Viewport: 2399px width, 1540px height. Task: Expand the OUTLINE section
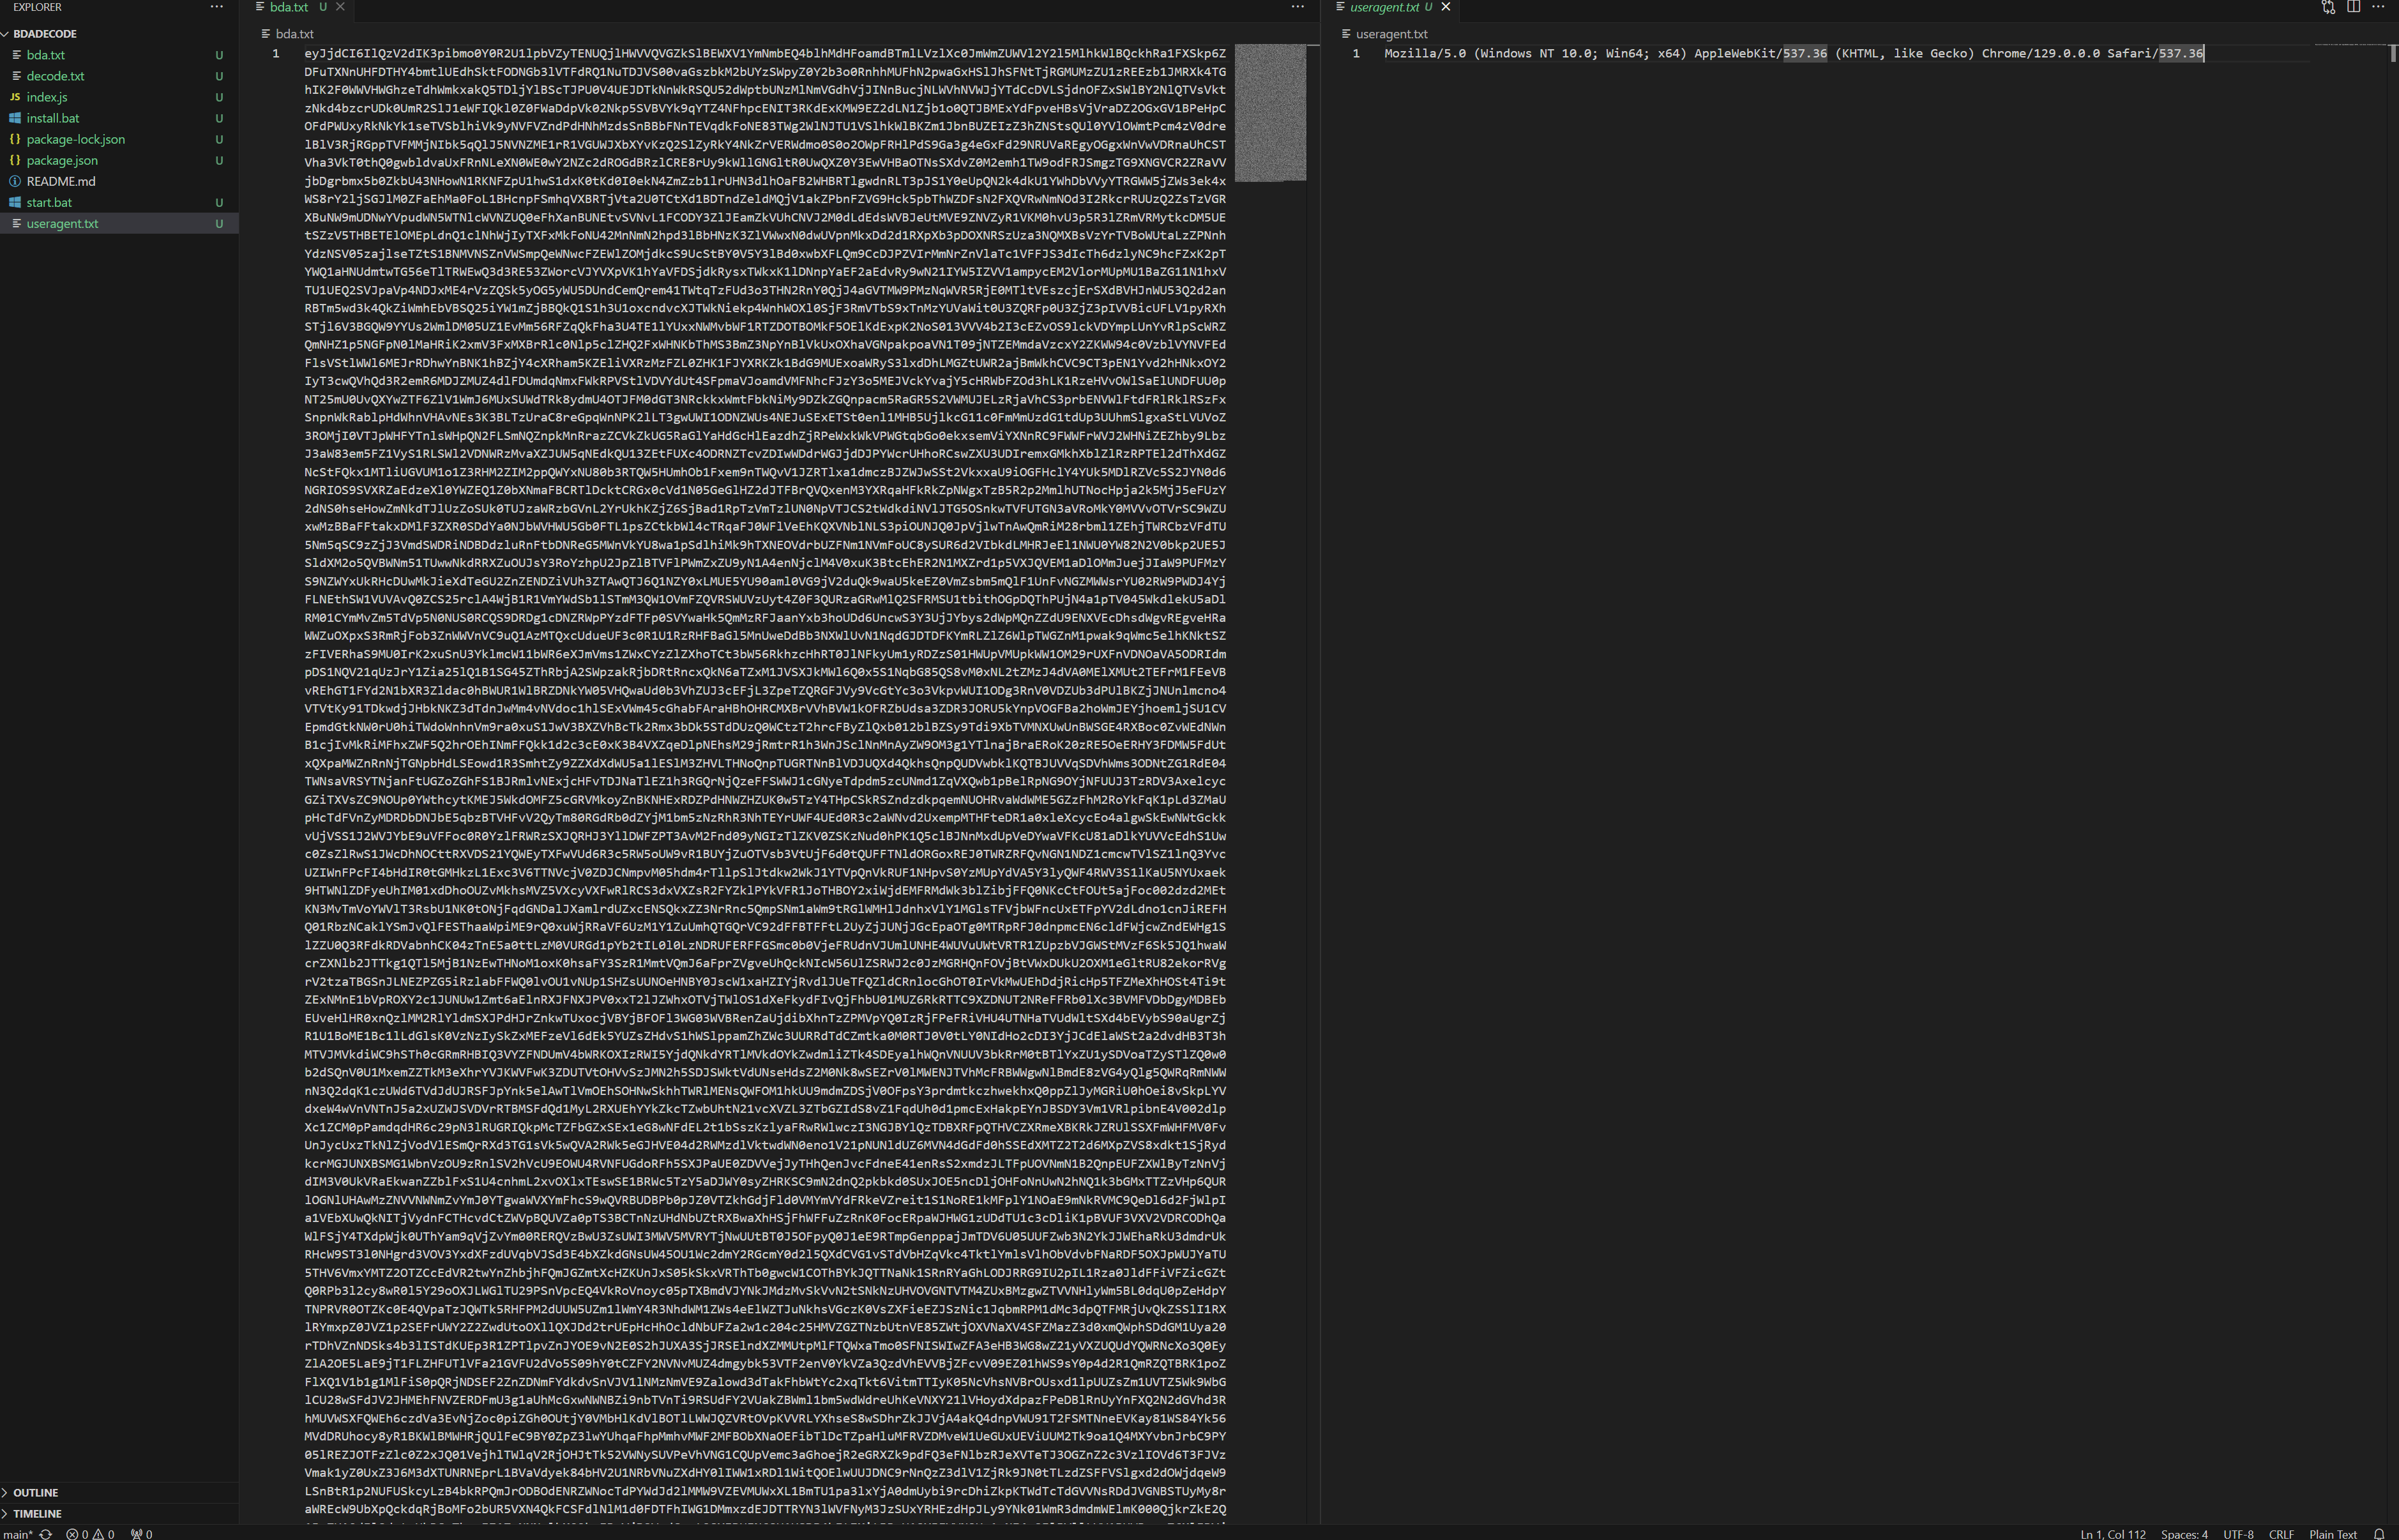pos(35,1492)
